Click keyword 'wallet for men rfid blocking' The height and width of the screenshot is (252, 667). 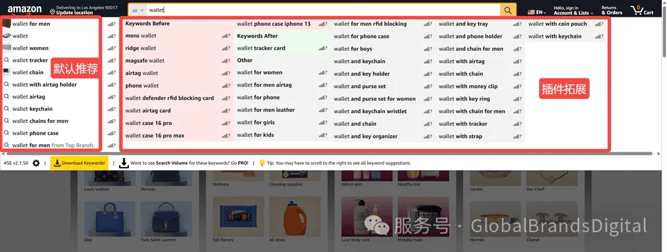370,24
